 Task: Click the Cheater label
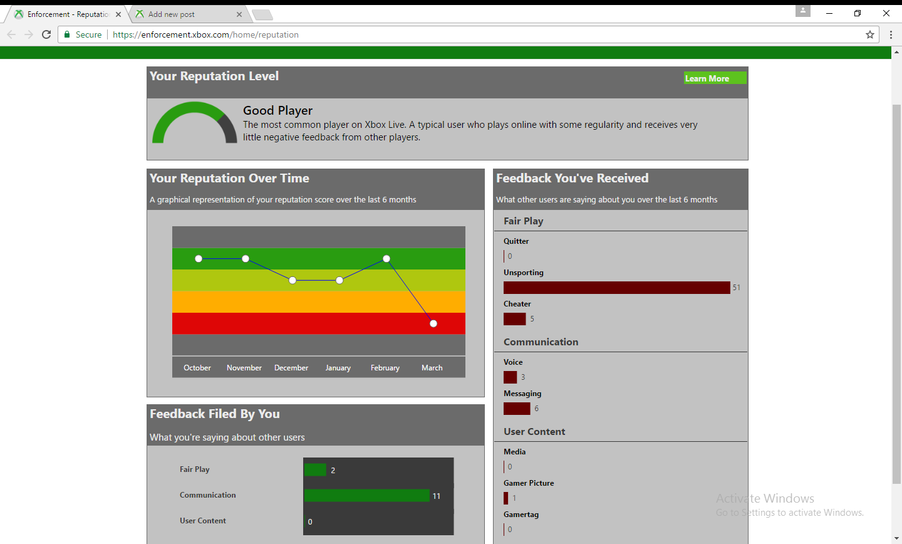point(517,304)
